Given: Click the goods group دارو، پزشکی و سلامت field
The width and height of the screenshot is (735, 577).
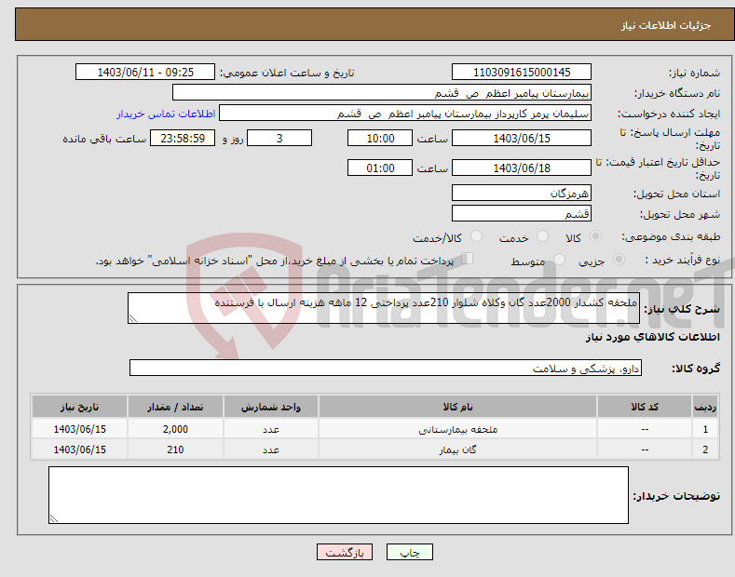Looking at the screenshot, I should 386,369.
